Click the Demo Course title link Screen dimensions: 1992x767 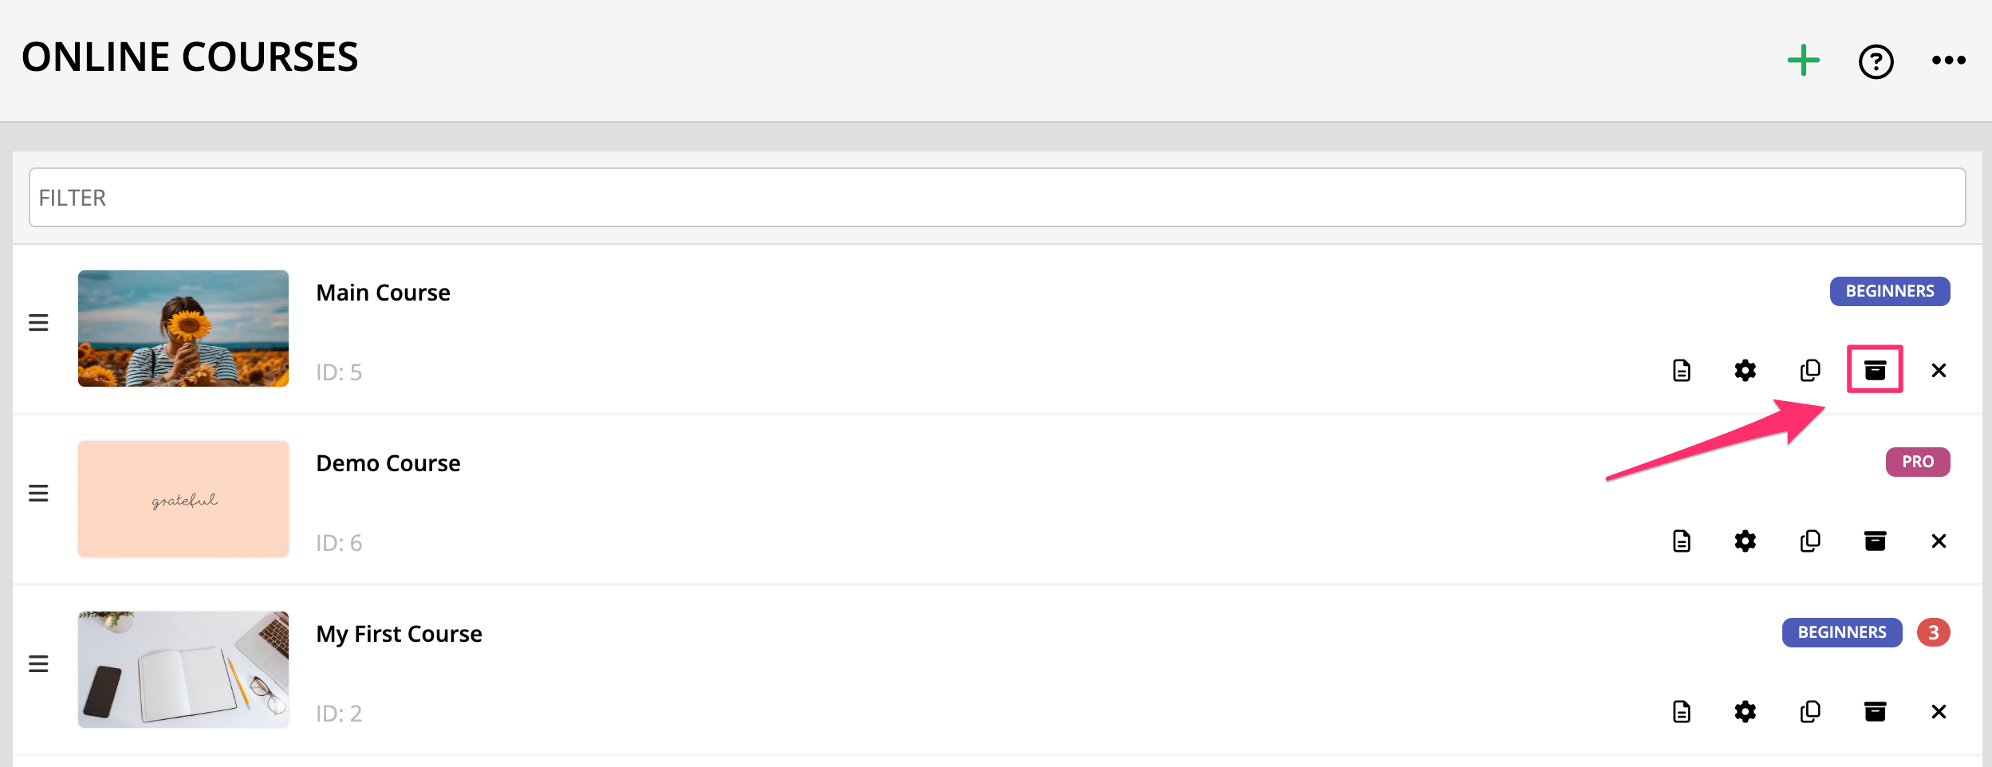388,463
